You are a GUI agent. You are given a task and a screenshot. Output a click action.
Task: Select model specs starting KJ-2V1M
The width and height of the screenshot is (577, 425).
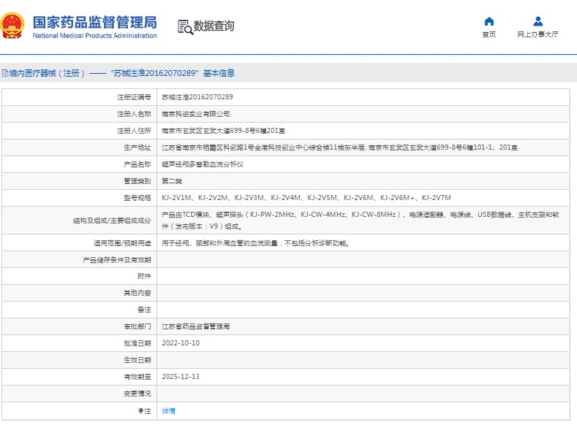(x=306, y=198)
